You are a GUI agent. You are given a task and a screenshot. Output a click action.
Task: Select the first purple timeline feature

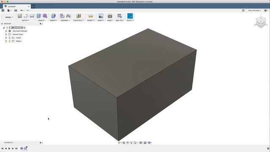pyautogui.click(x=22, y=148)
